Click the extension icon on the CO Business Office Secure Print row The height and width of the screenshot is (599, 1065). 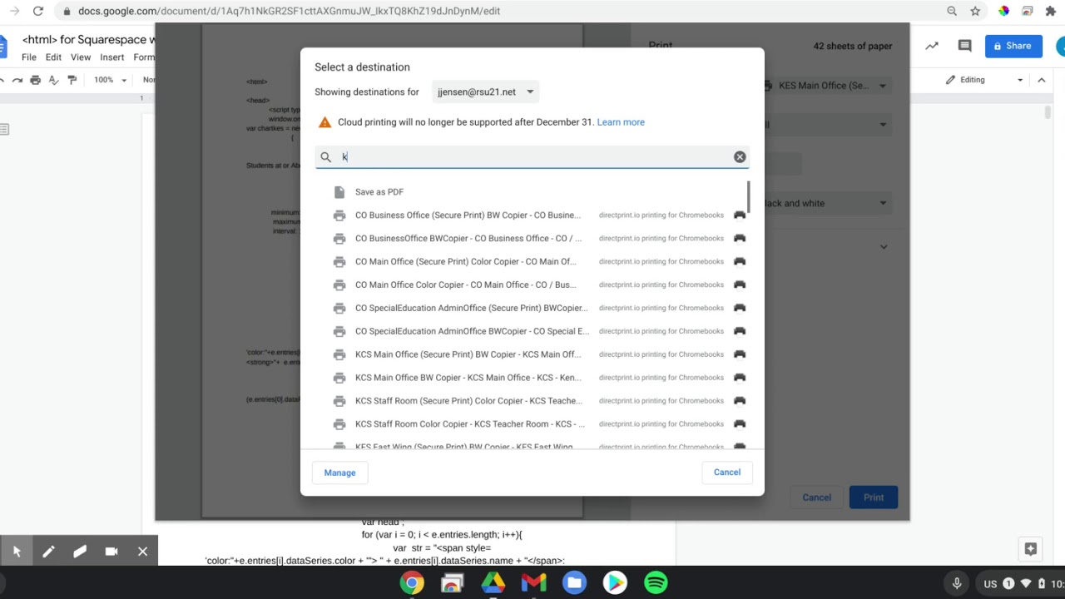[x=739, y=215]
